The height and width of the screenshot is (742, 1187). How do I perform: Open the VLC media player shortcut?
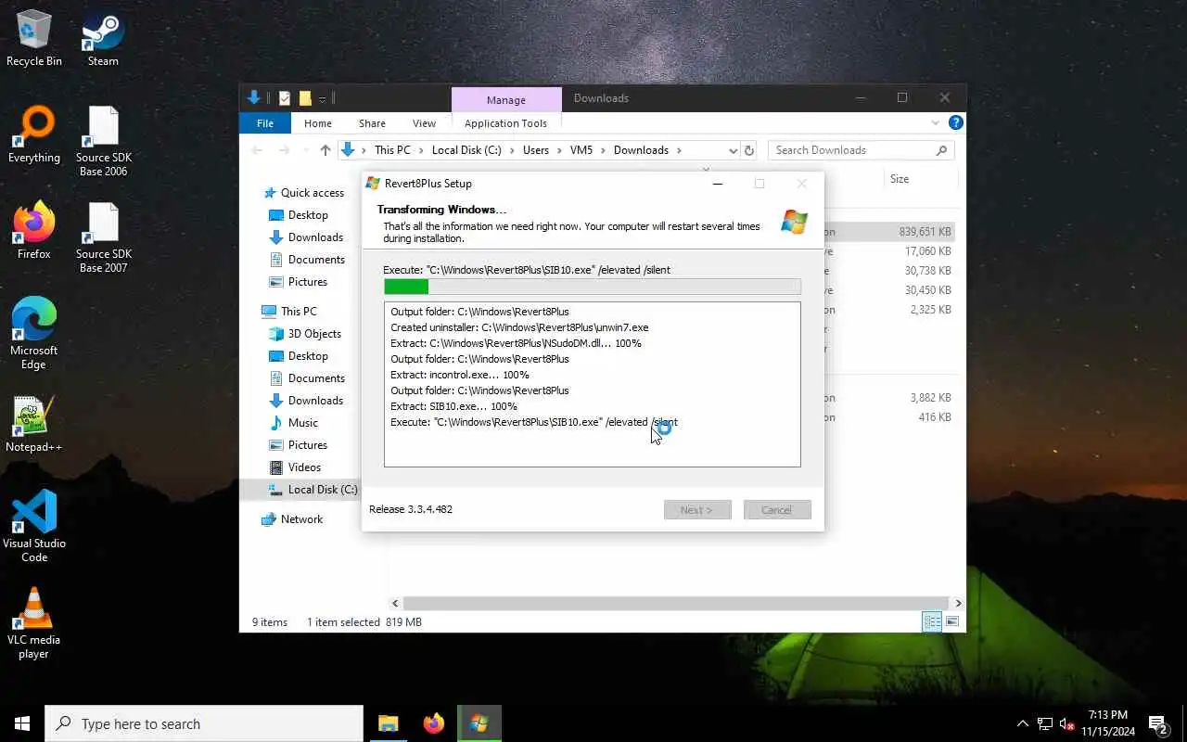[33, 623]
